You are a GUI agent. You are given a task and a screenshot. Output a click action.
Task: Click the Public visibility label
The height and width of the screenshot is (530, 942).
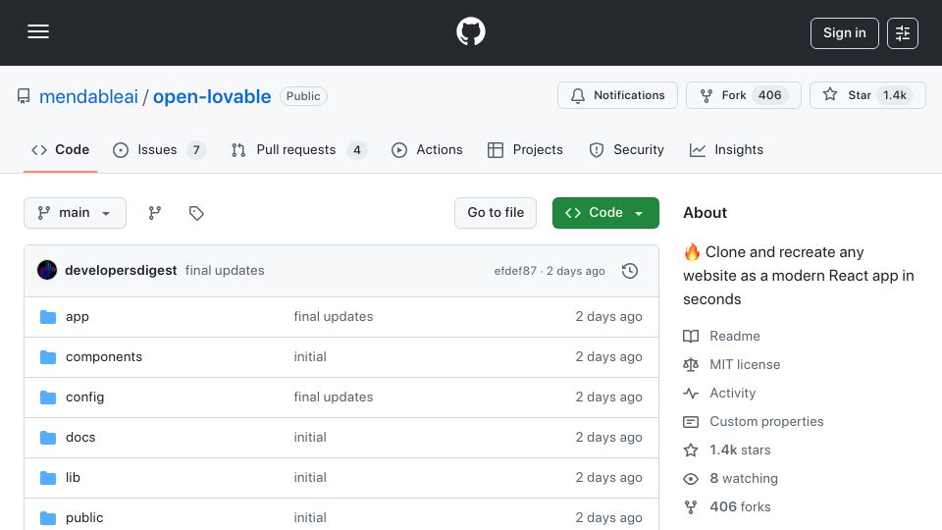(x=303, y=96)
